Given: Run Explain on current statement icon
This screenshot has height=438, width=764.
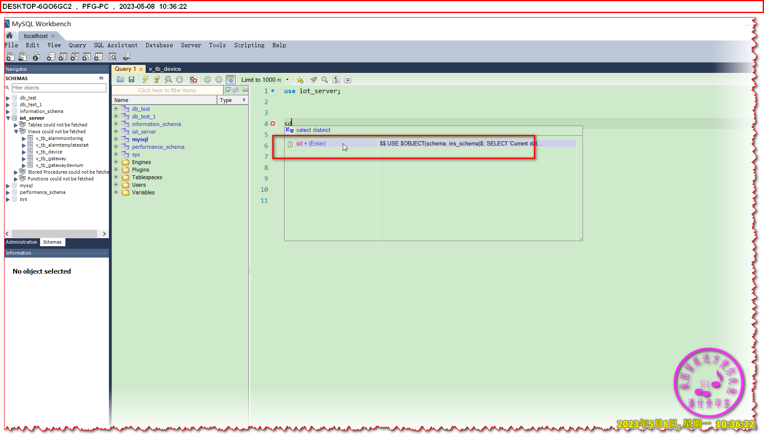Looking at the screenshot, I should 168,80.
